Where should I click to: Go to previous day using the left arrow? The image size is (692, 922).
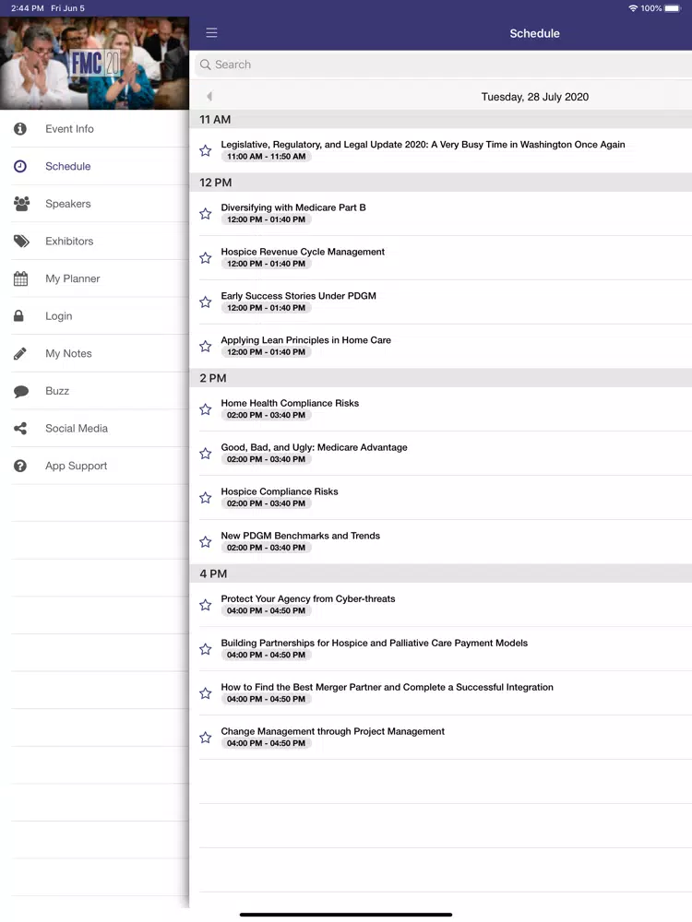209,97
